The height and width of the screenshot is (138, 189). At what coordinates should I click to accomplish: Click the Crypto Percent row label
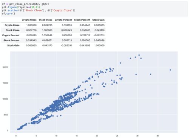(x=11, y=35)
